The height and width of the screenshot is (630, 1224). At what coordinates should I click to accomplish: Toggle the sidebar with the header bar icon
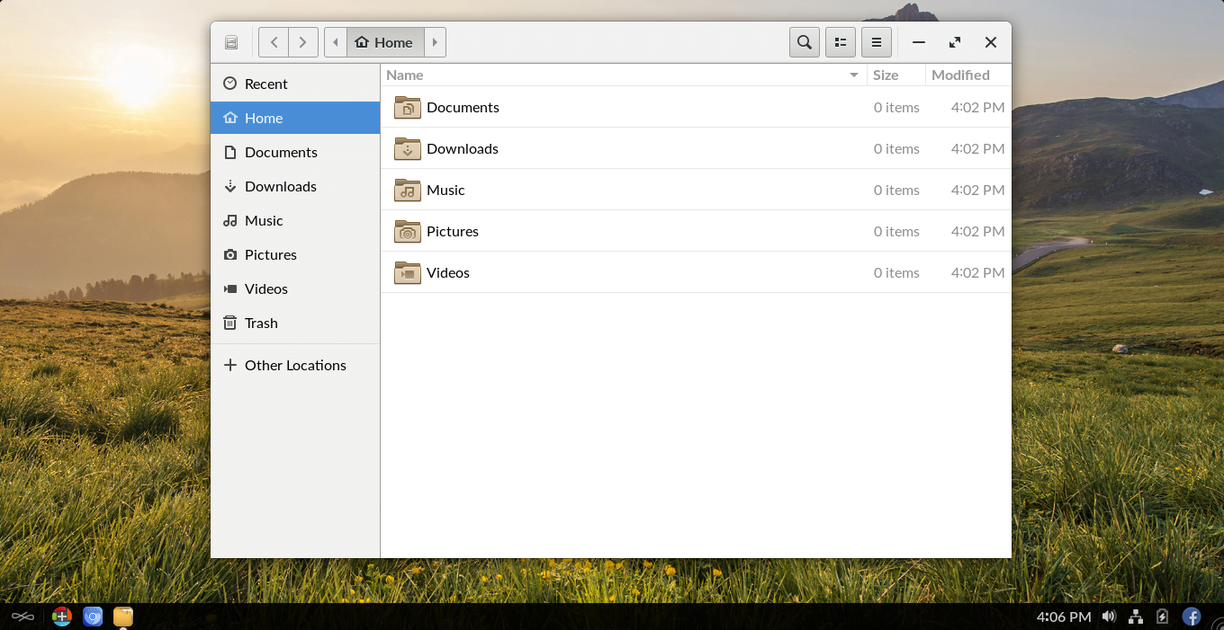tap(231, 42)
